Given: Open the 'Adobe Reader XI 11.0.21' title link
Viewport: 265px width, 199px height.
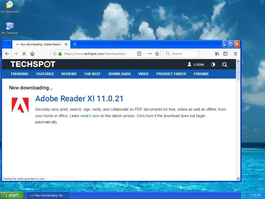Looking at the screenshot, I should tap(79, 98).
